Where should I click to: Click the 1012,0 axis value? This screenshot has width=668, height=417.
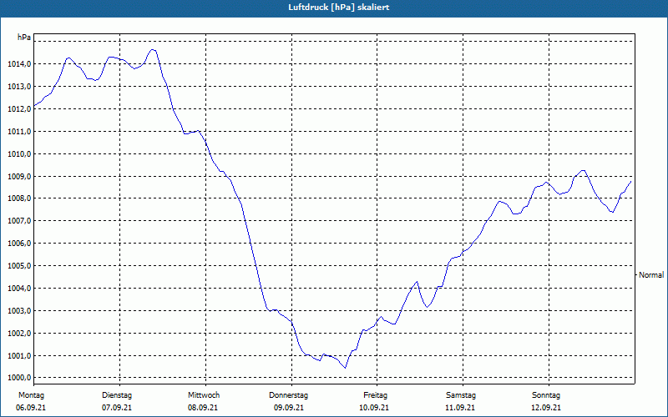click(x=19, y=109)
